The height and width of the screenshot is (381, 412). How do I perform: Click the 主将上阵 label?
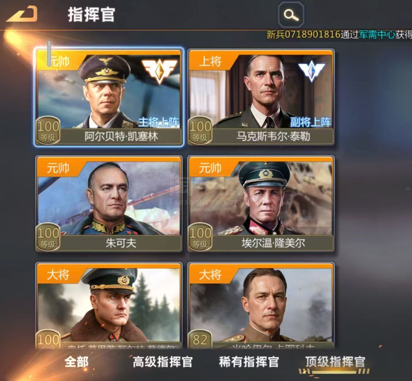pyautogui.click(x=159, y=122)
